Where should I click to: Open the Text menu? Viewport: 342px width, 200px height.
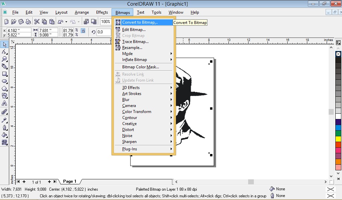tap(141, 12)
